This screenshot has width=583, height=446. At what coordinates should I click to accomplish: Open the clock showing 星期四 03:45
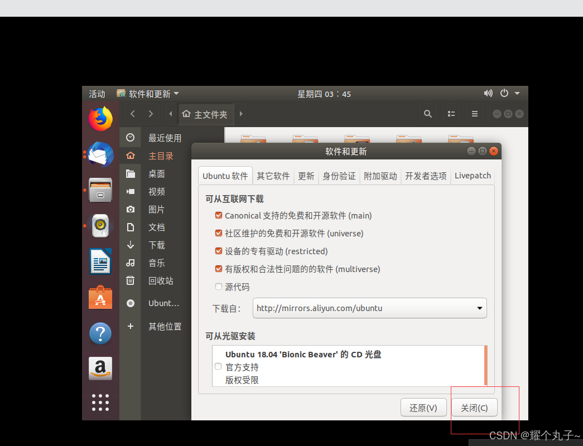point(324,94)
